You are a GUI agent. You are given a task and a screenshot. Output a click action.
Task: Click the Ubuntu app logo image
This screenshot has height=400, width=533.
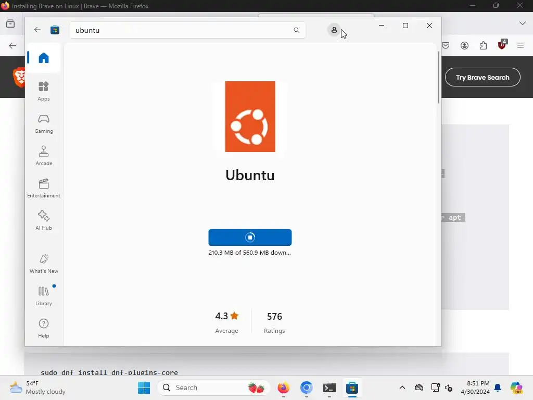[250, 117]
